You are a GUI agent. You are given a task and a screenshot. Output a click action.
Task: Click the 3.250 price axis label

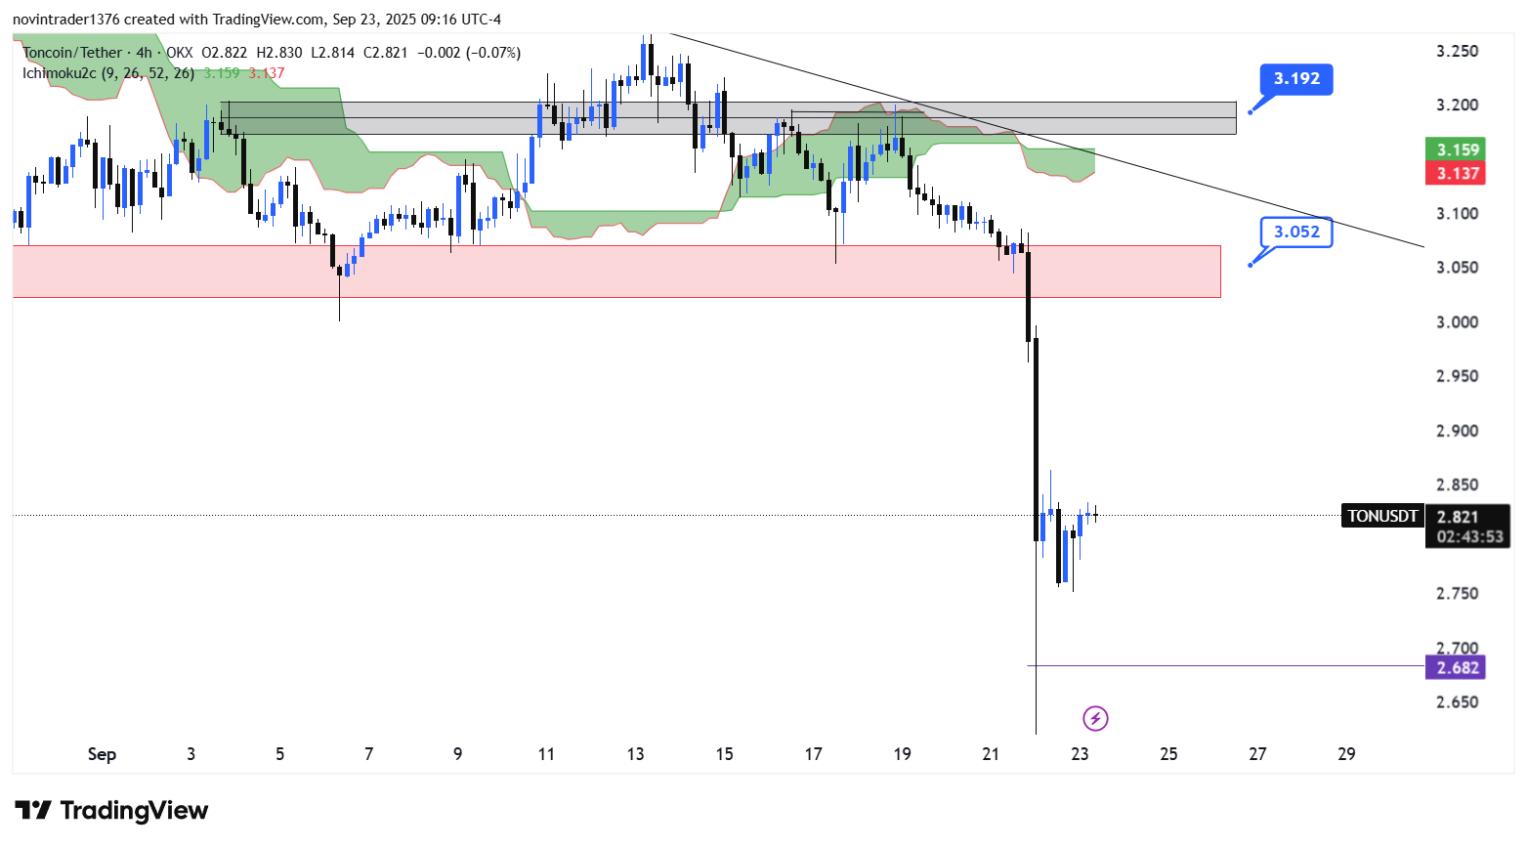pyautogui.click(x=1457, y=51)
